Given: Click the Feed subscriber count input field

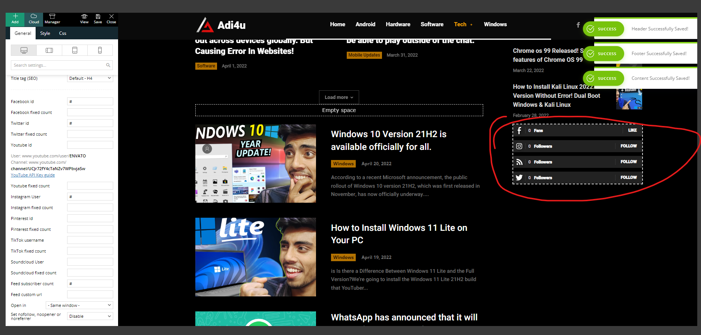Looking at the screenshot, I should pyautogui.click(x=90, y=284).
